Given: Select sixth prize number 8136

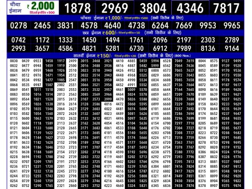Looking at the screenshot, I should tap(208, 48).
